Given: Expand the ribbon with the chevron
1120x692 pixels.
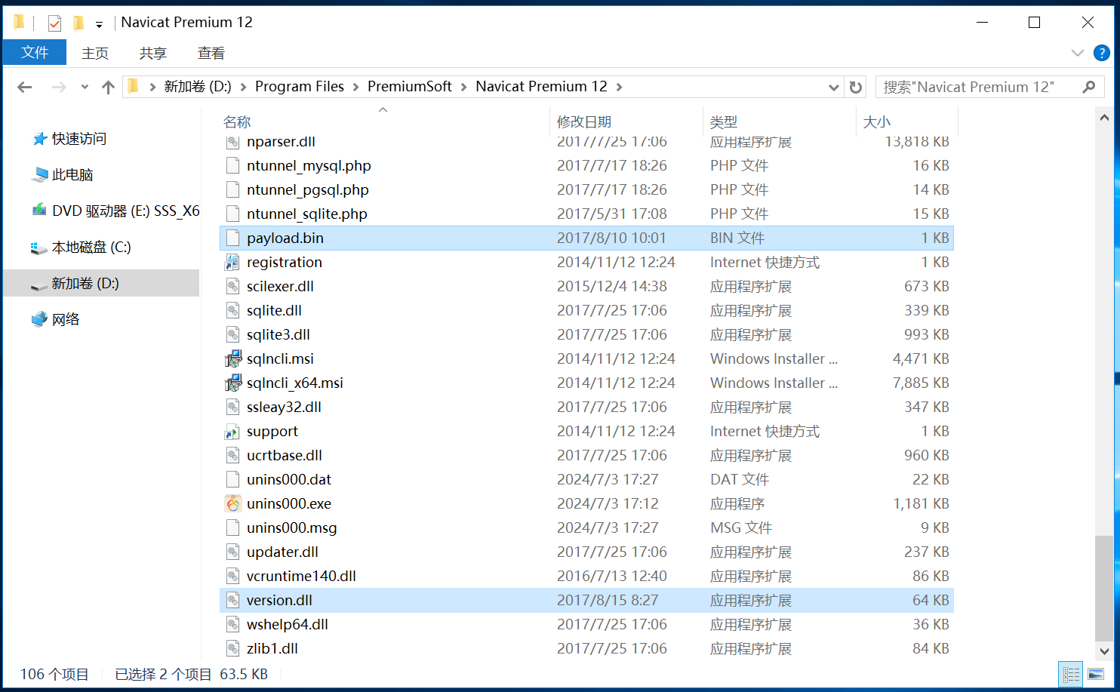Looking at the screenshot, I should click(x=1077, y=53).
